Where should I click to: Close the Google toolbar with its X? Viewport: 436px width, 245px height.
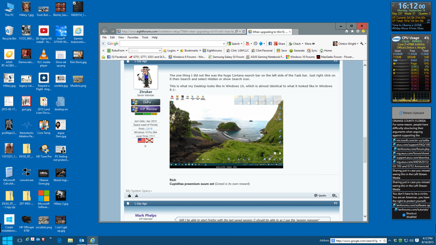pos(103,43)
